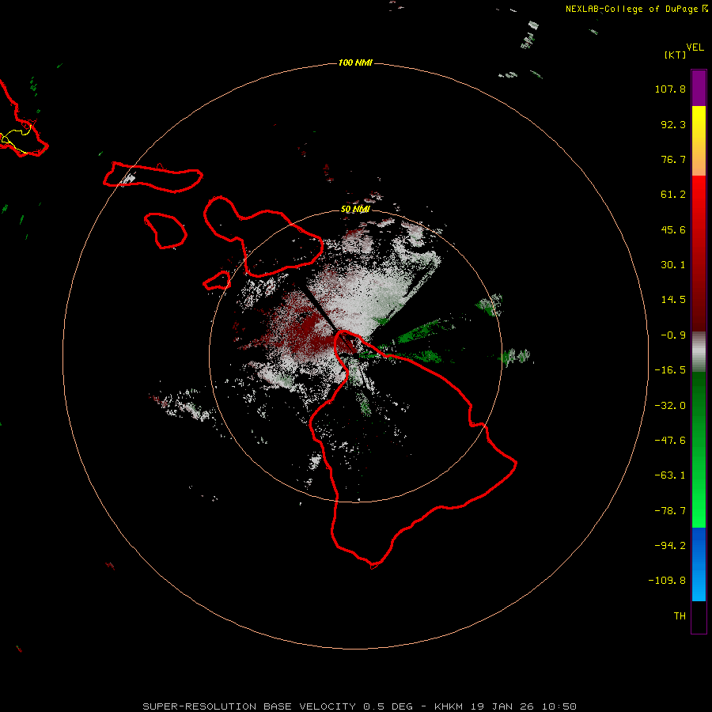
Task: Click the -94.2 velocity scale value
Action: 670,546
